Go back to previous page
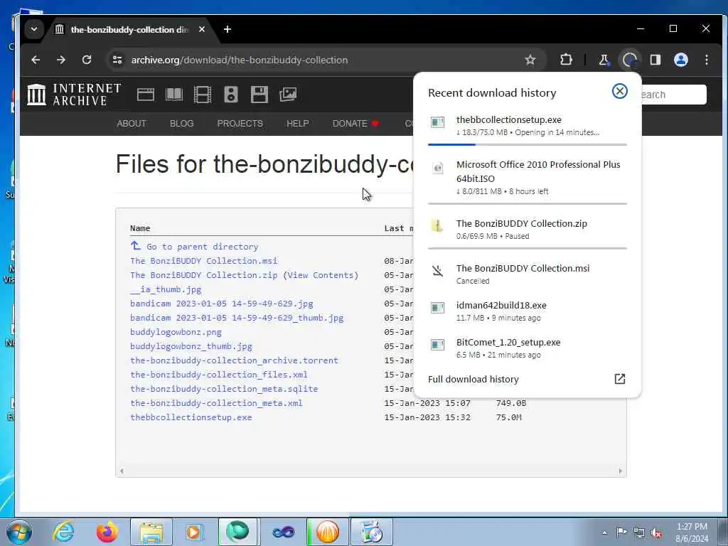 coord(36,60)
